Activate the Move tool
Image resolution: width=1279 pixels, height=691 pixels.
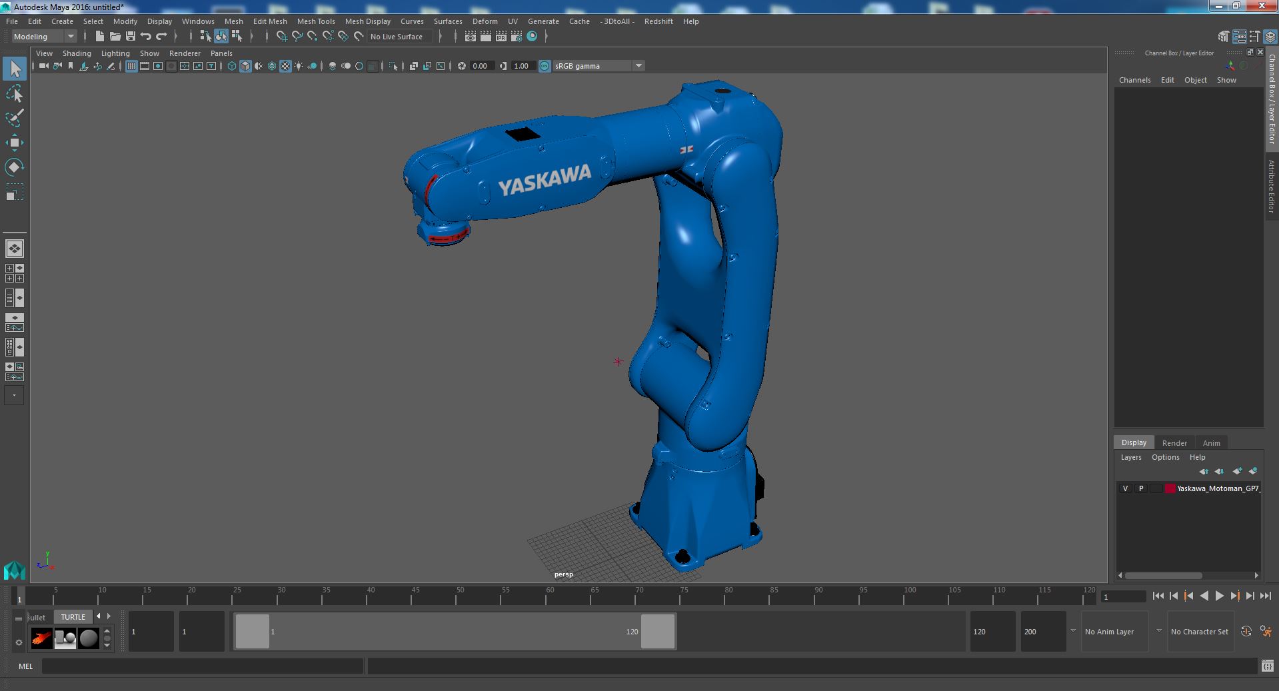click(15, 143)
